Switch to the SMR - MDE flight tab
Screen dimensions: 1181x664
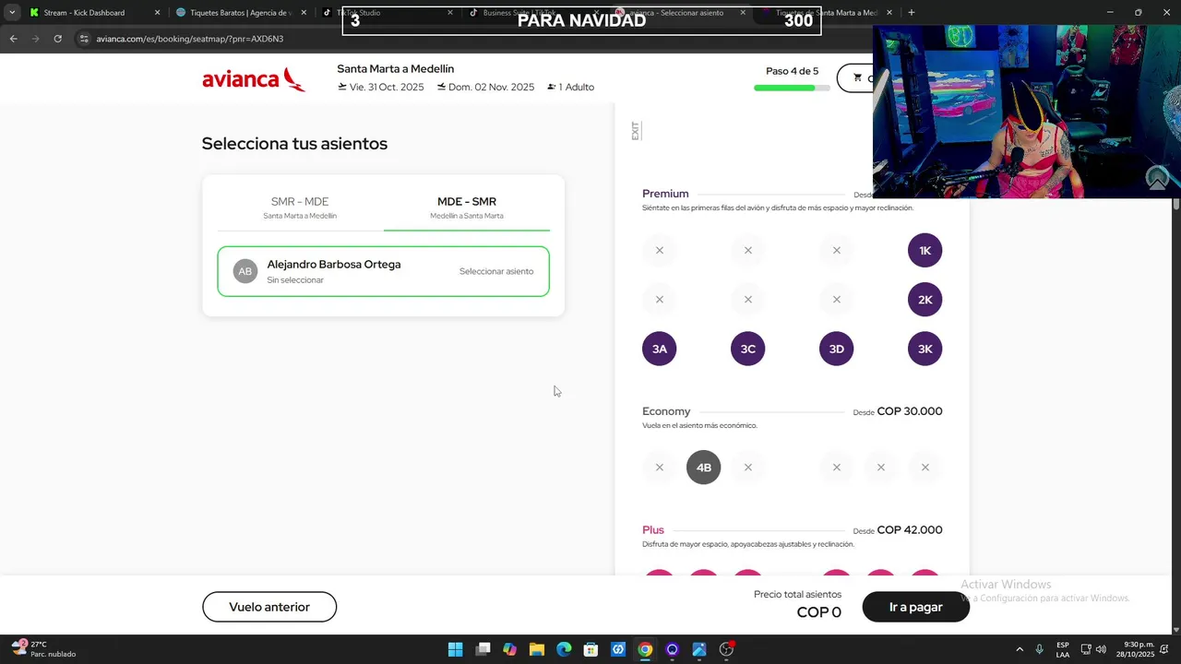coord(300,207)
